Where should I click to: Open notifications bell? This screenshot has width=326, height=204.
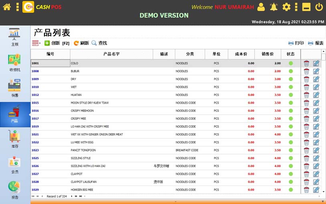pyautogui.click(x=273, y=7)
